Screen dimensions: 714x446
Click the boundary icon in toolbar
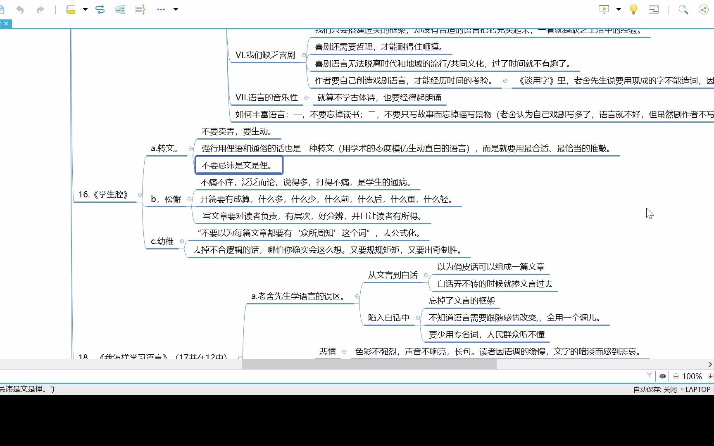point(120,9)
